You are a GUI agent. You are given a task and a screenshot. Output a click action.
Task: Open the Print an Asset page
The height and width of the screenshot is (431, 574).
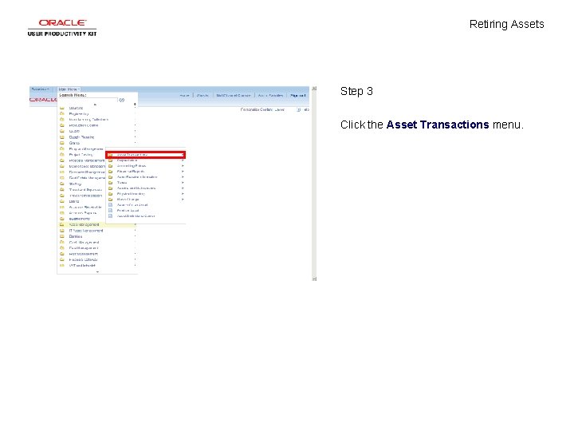point(128,211)
